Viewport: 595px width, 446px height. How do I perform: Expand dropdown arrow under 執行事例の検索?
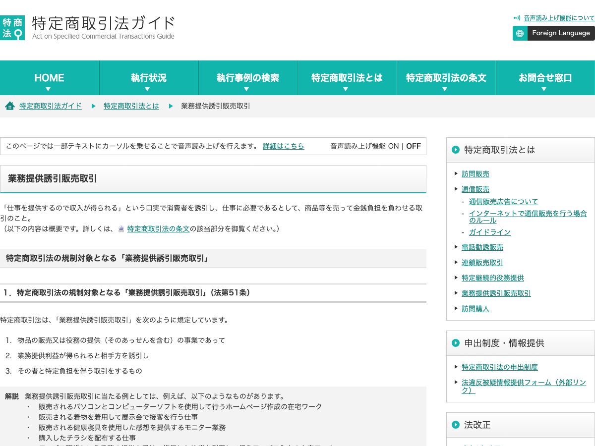tap(246, 89)
